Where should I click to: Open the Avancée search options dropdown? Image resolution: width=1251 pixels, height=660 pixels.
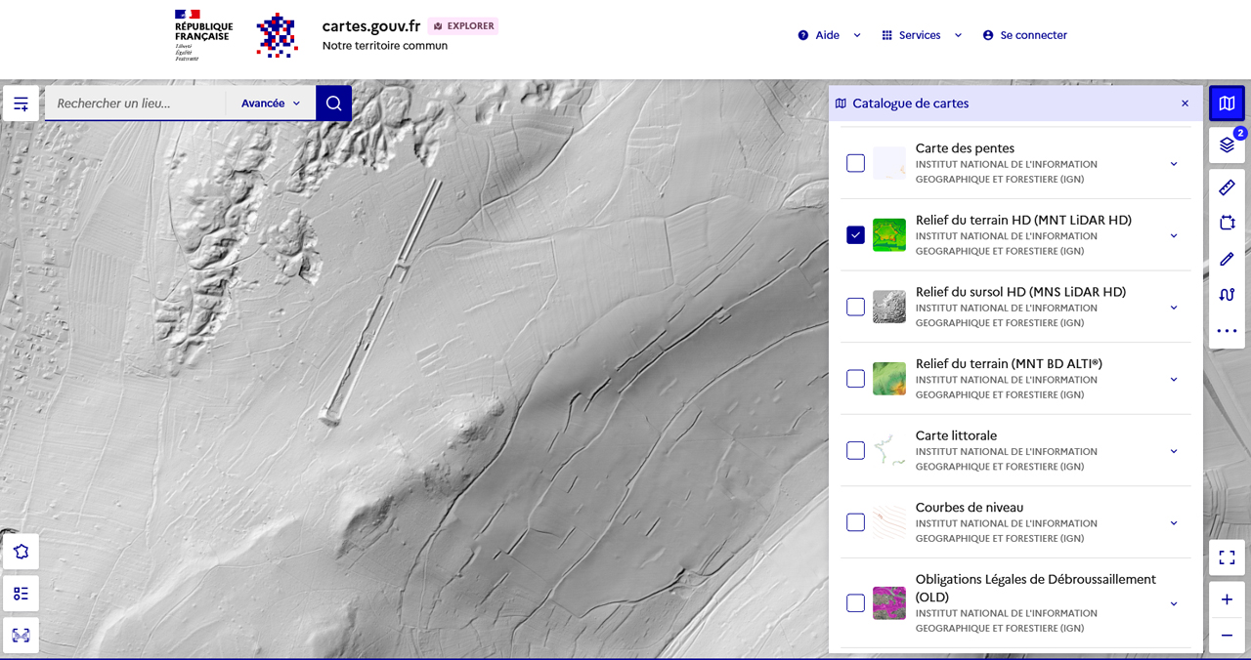tap(271, 103)
